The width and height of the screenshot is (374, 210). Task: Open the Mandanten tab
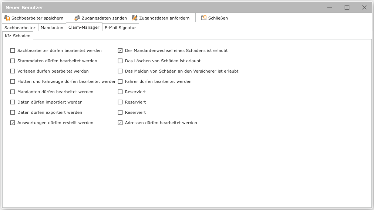coord(52,28)
